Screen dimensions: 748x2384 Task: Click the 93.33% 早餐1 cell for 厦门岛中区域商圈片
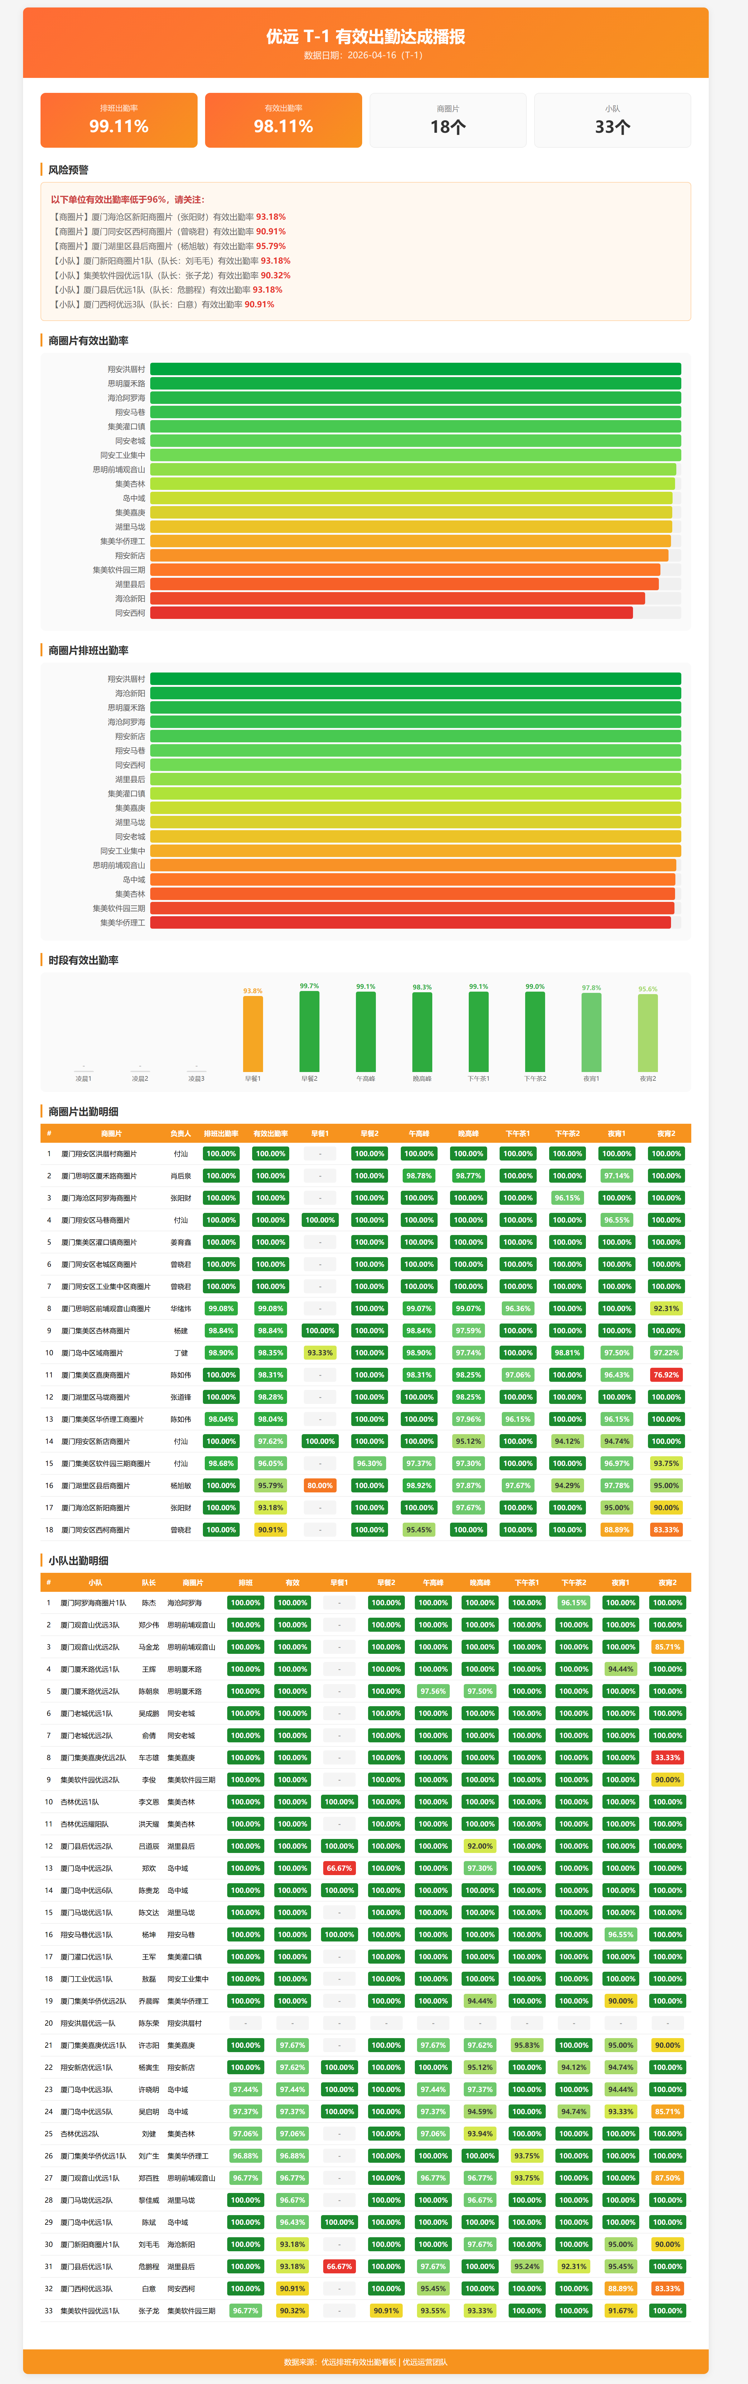320,1353
